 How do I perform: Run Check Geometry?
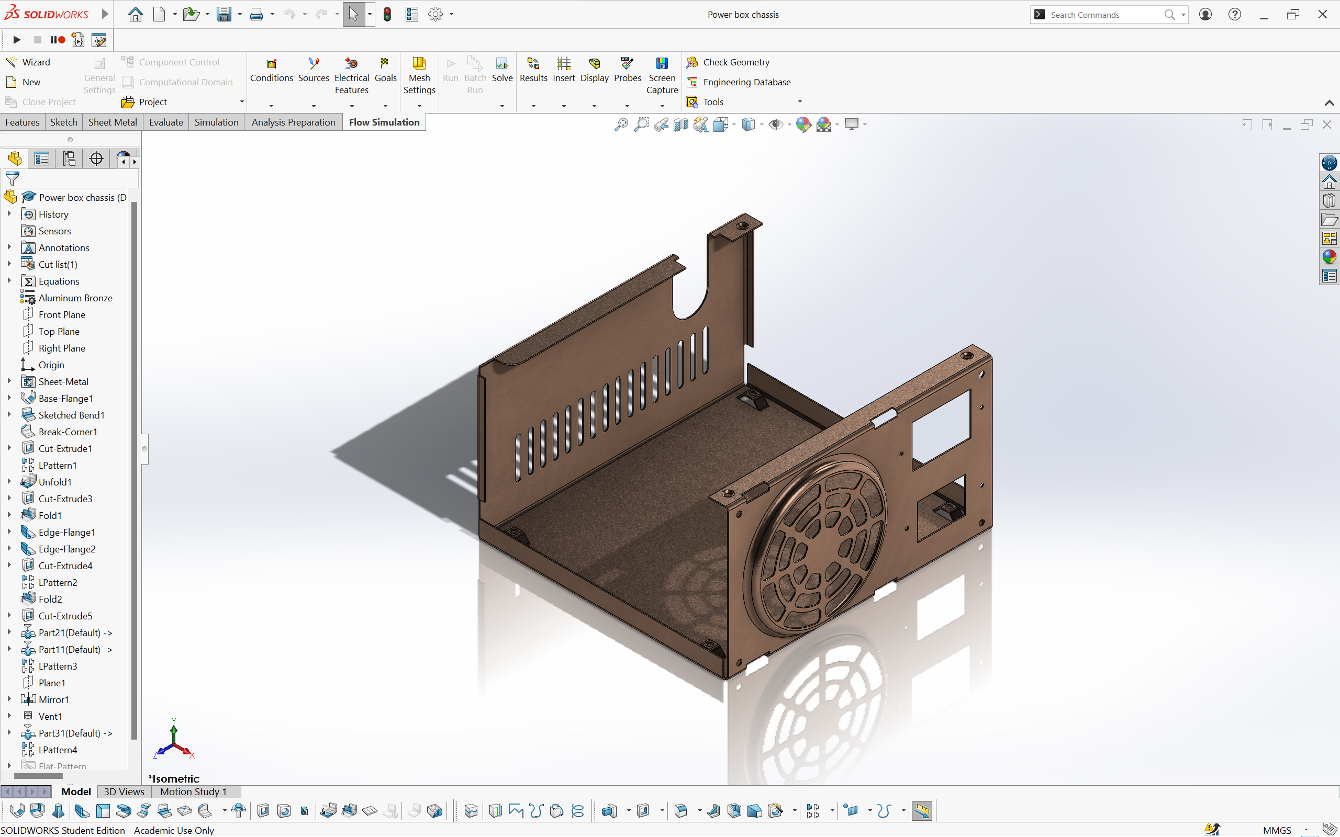point(728,62)
